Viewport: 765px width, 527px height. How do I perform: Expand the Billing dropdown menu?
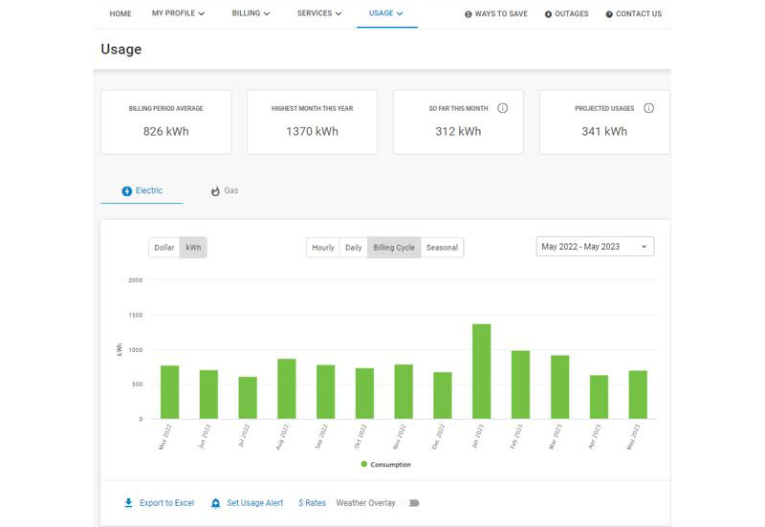click(251, 14)
